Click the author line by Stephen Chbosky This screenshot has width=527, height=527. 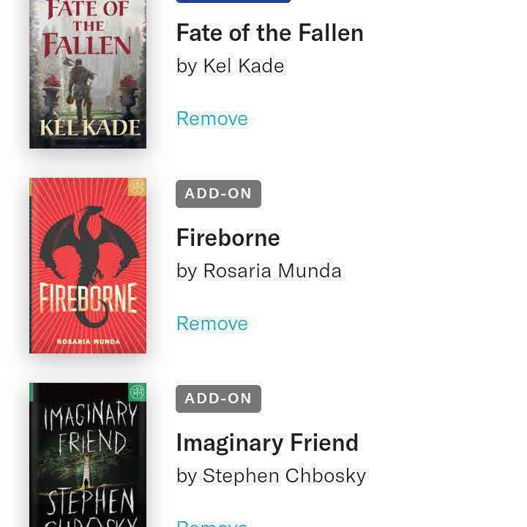(x=271, y=476)
